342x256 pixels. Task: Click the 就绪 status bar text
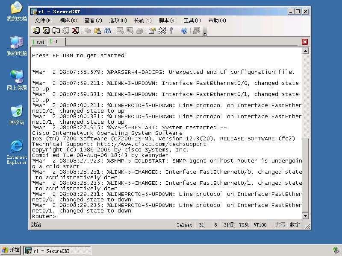tap(36, 225)
